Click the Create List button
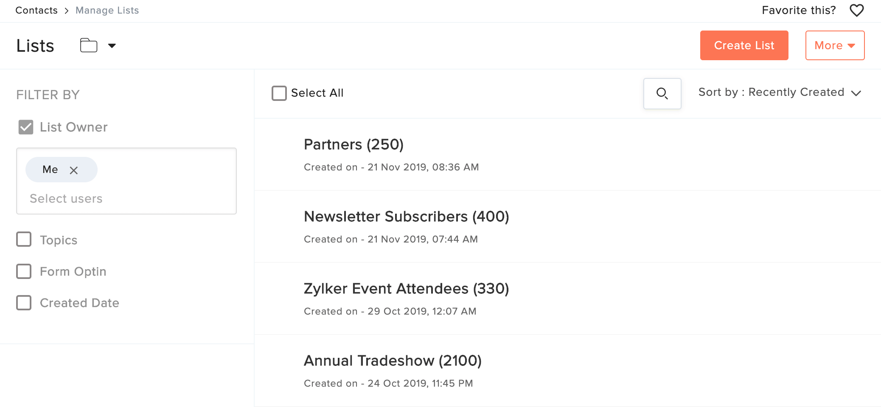The height and width of the screenshot is (407, 881). (x=744, y=45)
